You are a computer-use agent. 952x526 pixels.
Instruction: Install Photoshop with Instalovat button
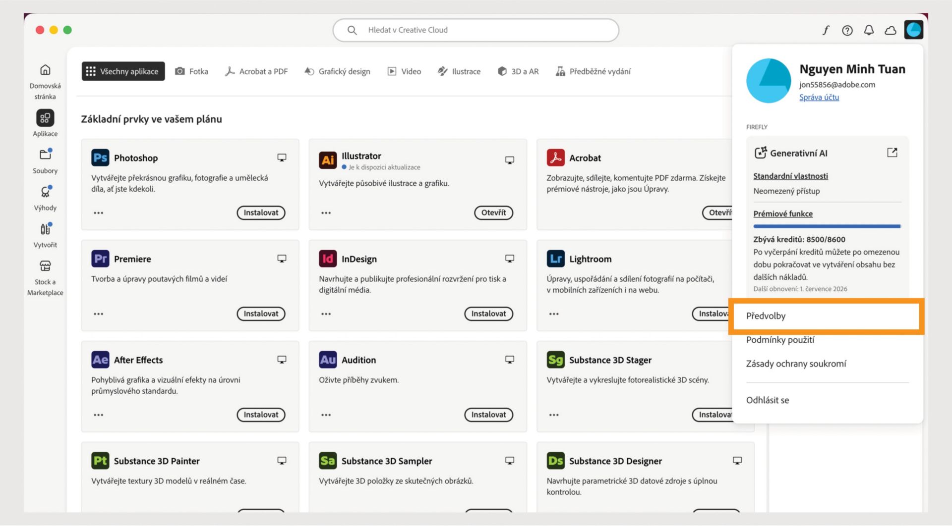point(261,212)
